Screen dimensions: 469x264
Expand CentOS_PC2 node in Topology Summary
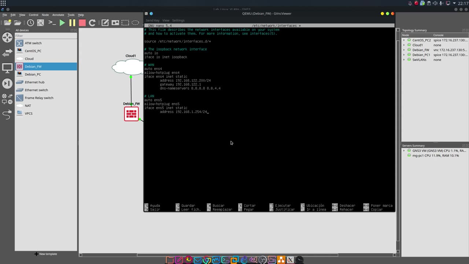404,40
